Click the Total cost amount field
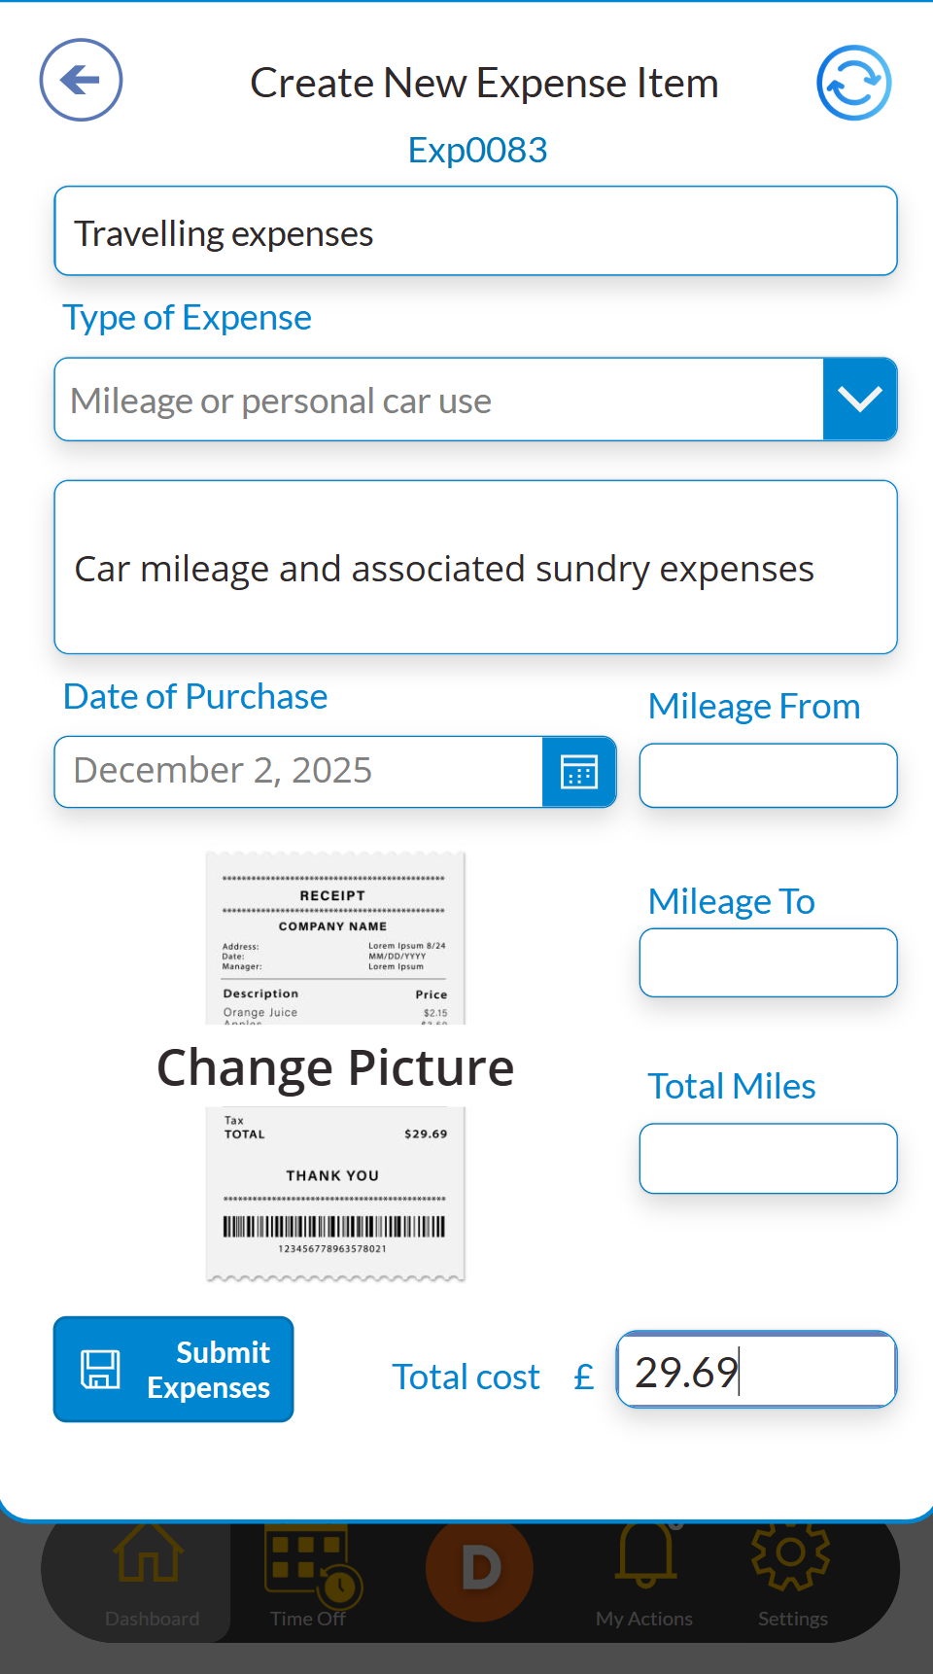Image resolution: width=933 pixels, height=1674 pixels. click(x=756, y=1371)
